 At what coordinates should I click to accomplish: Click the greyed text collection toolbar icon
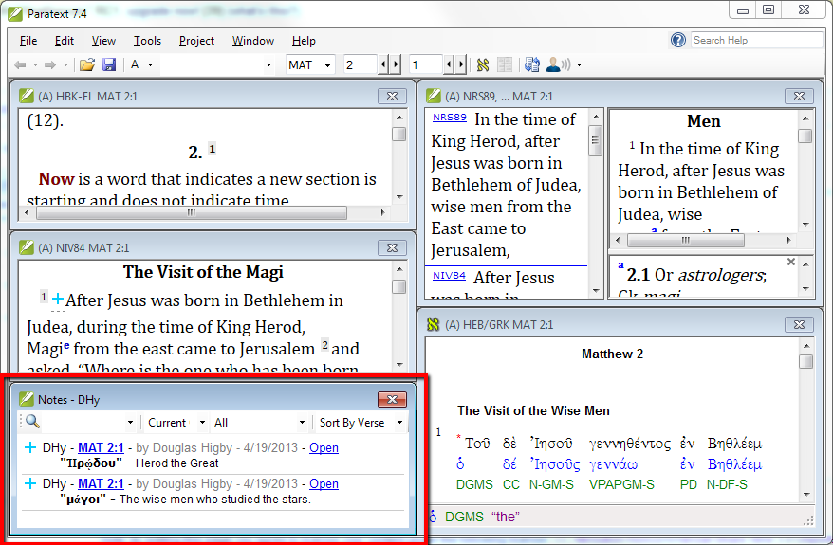(x=505, y=64)
